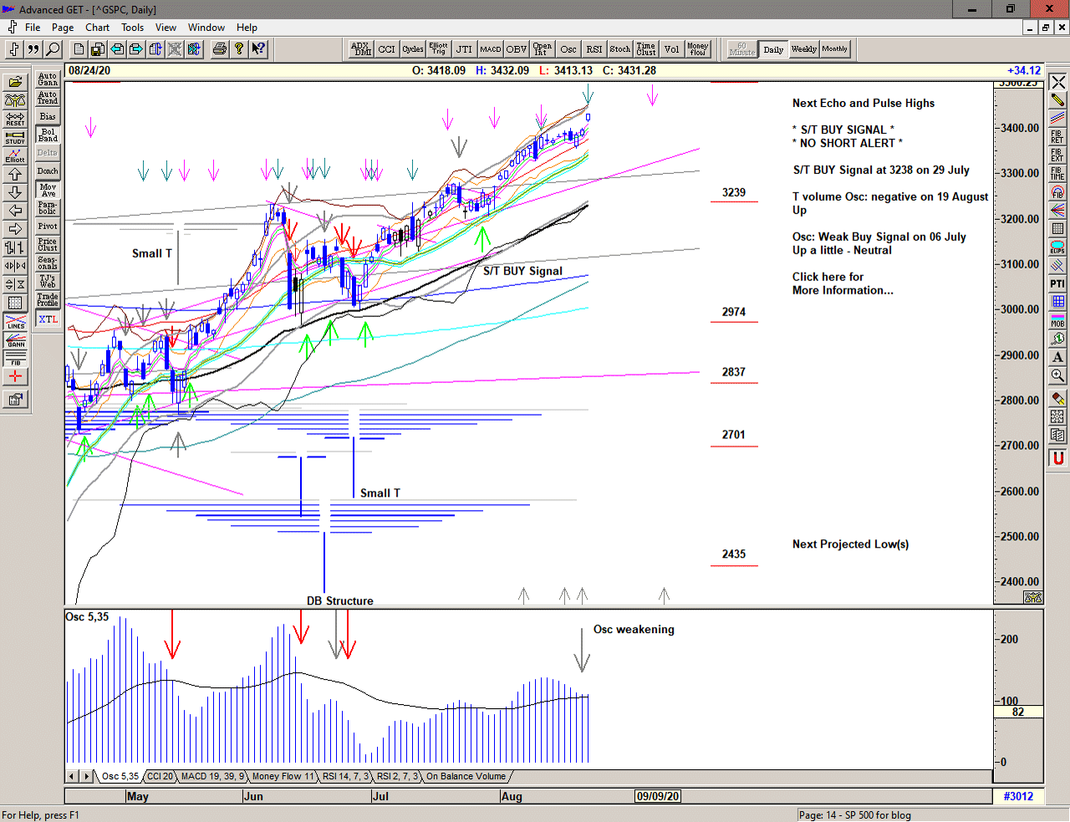The width and height of the screenshot is (1070, 822).
Task: Pick the FIB RET retracement tool
Action: tap(1057, 136)
